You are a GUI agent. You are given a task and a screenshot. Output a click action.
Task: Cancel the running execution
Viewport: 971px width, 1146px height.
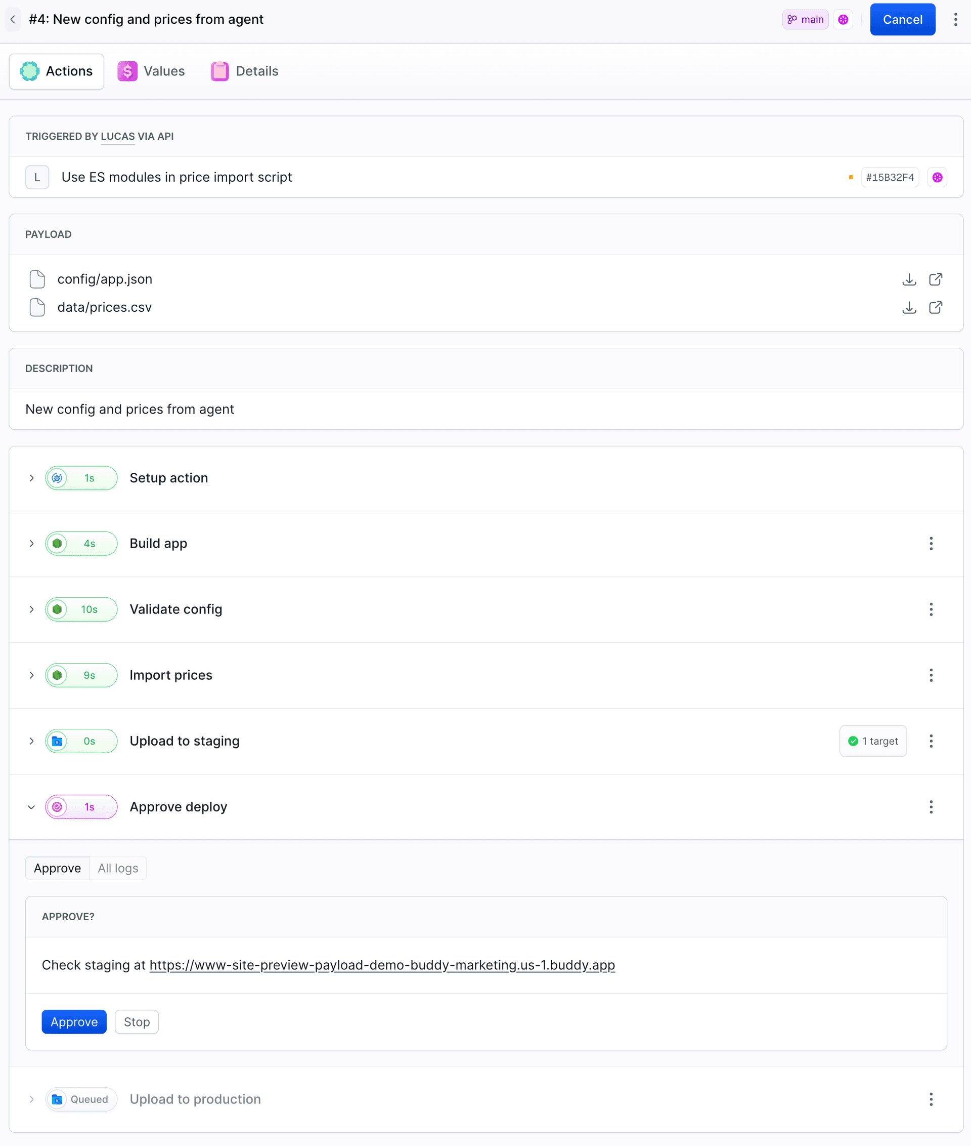pyautogui.click(x=902, y=19)
